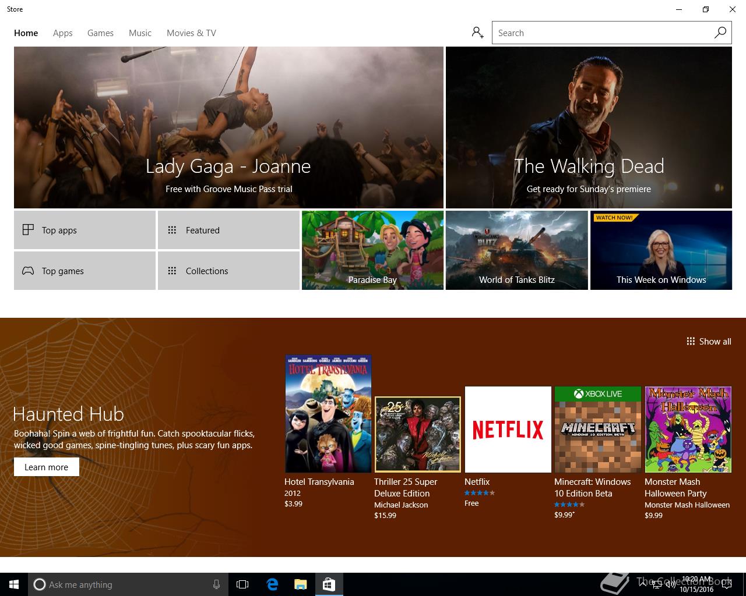Viewport: 746px width, 596px height.
Task: Open The Walking Dead banner
Action: click(589, 127)
